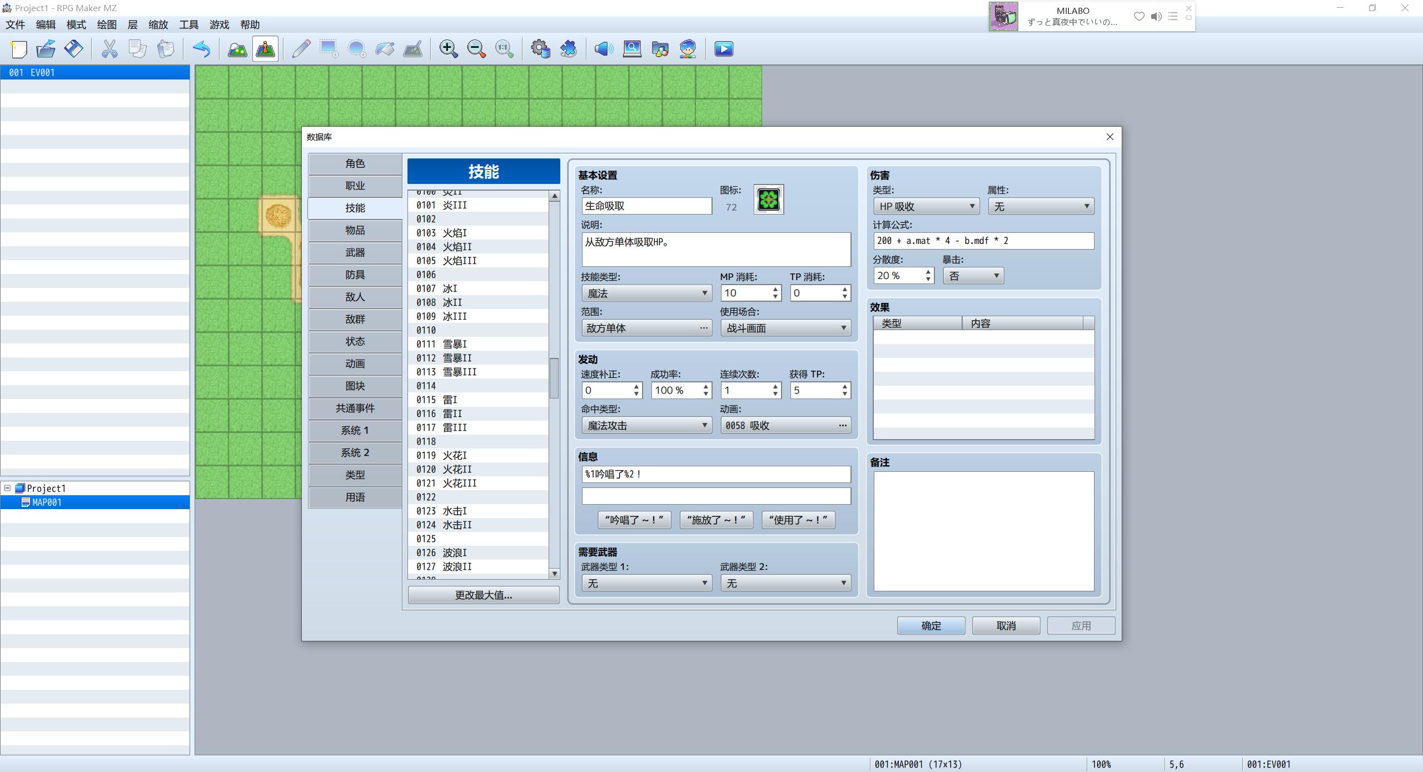Click the Cut scissors icon
The image size is (1423, 772).
tap(110, 49)
